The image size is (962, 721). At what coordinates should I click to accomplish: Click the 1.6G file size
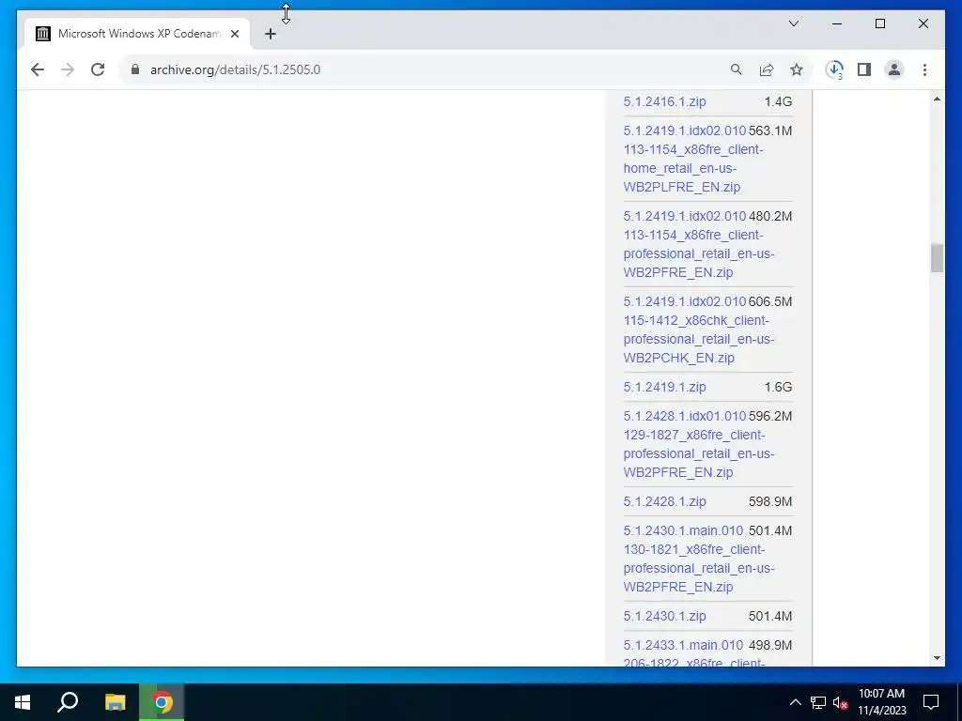tap(778, 387)
